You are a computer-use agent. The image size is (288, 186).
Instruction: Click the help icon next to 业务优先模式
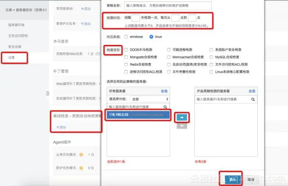81,155
